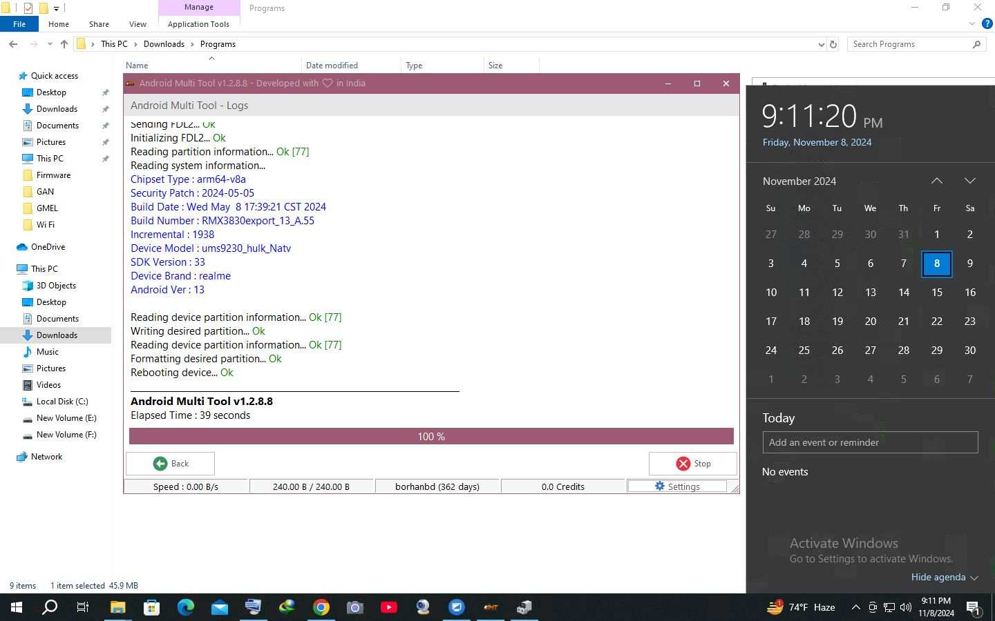
Task: Open New Volume (E:) in sidebar
Action: [66, 418]
